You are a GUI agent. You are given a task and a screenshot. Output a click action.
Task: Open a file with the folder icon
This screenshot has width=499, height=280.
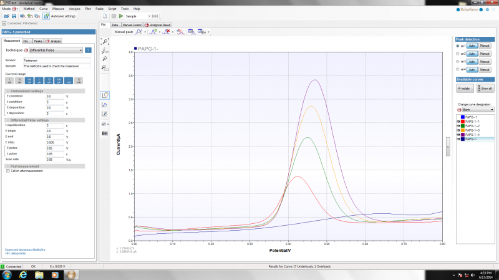click(x=6, y=16)
